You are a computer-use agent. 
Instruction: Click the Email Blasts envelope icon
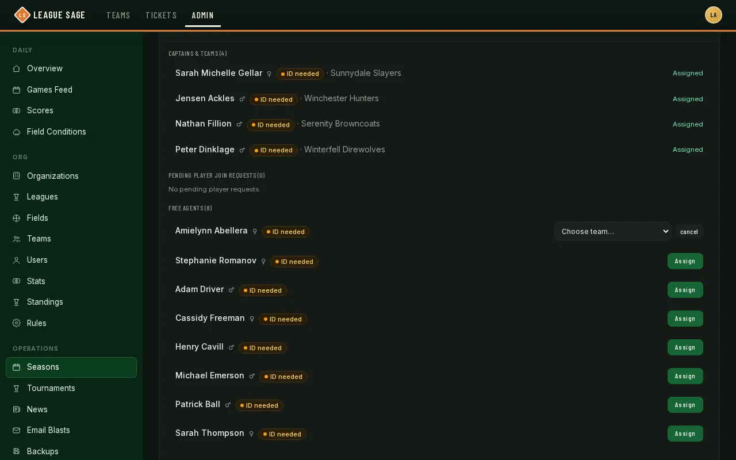[17, 430]
